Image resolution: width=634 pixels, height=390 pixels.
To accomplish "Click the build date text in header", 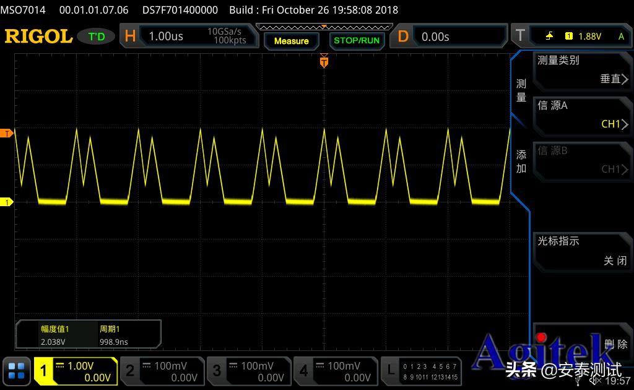I will coord(314,10).
